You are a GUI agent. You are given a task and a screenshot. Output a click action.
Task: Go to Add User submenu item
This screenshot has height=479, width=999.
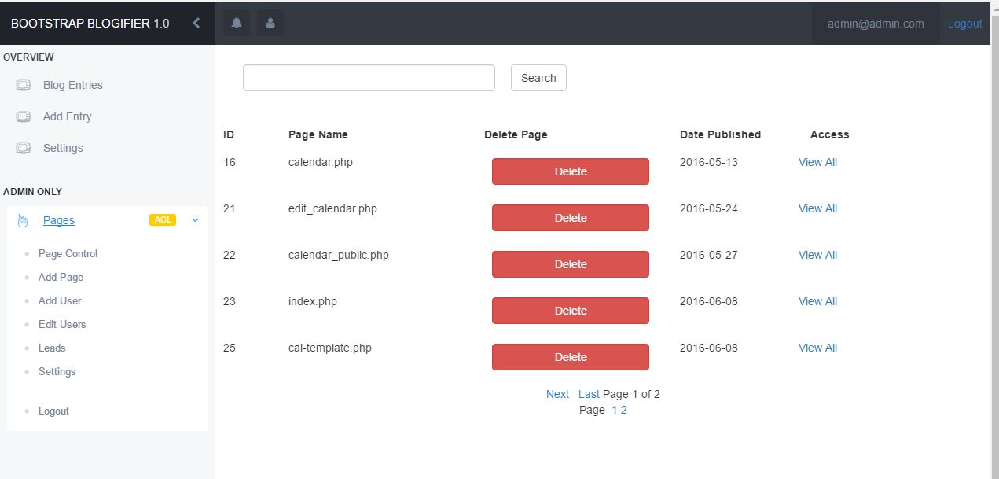[x=60, y=300]
